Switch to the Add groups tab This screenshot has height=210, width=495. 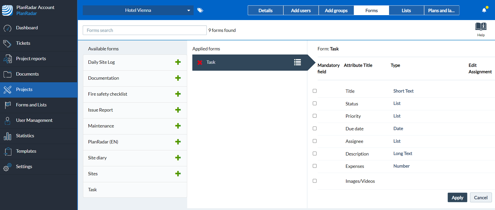point(336,10)
